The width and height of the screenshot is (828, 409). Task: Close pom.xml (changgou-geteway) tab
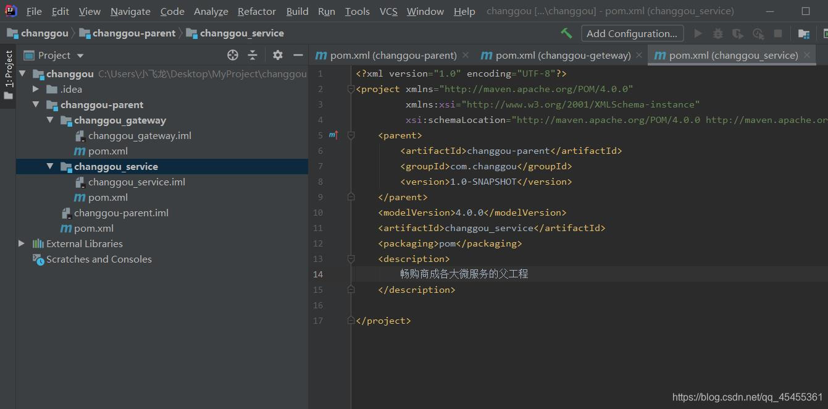(639, 55)
